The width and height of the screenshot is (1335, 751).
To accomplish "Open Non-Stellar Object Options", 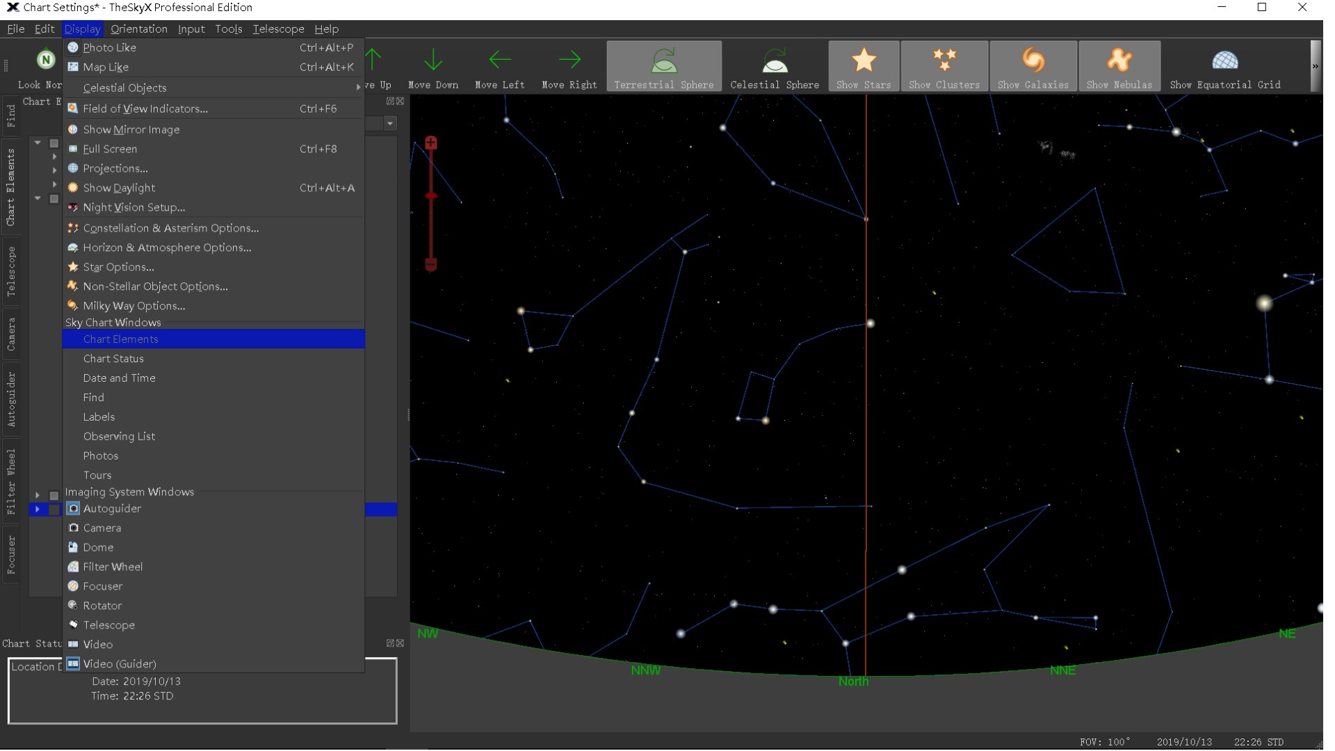I will pos(213,286).
